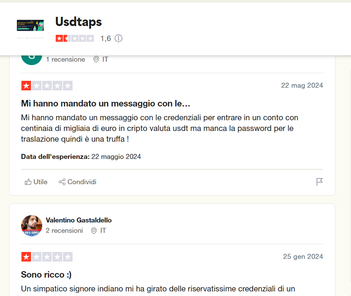Click the one-star rating of the 25 gen 2024 review

pyautogui.click(x=47, y=257)
